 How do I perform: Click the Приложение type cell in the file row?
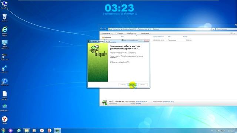pyautogui.click(x=172, y=40)
